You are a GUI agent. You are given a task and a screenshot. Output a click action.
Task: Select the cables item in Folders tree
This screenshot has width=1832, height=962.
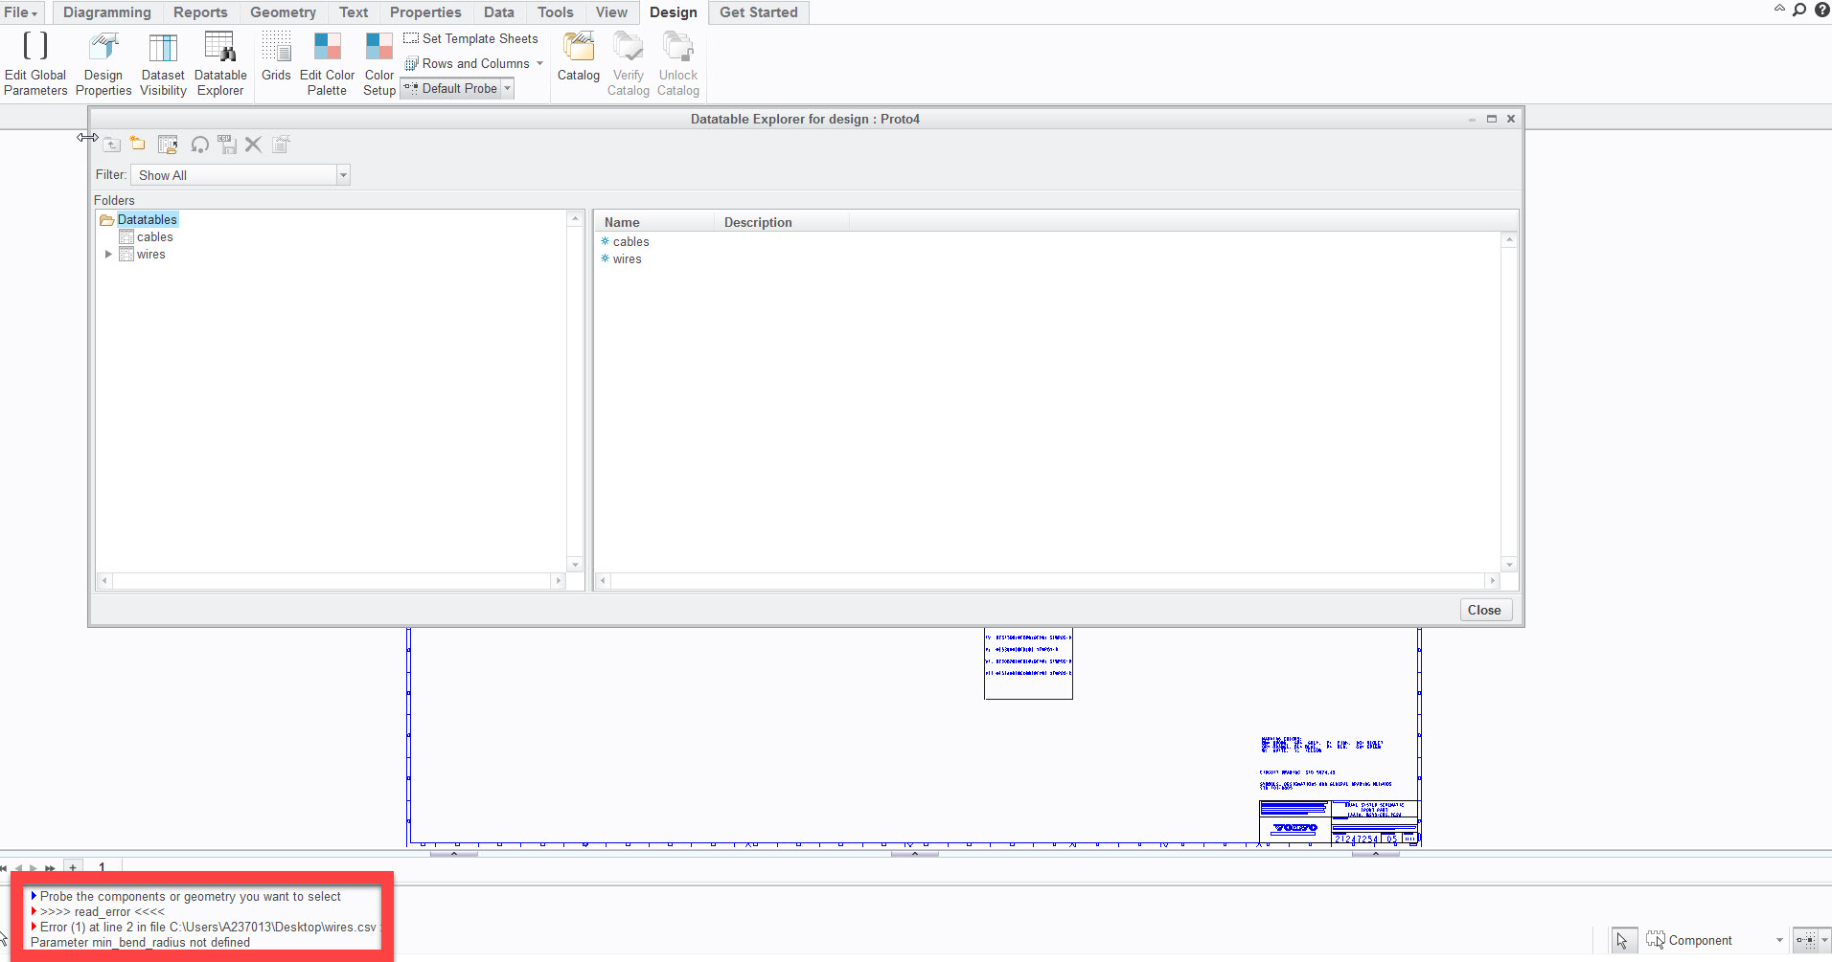click(x=155, y=236)
